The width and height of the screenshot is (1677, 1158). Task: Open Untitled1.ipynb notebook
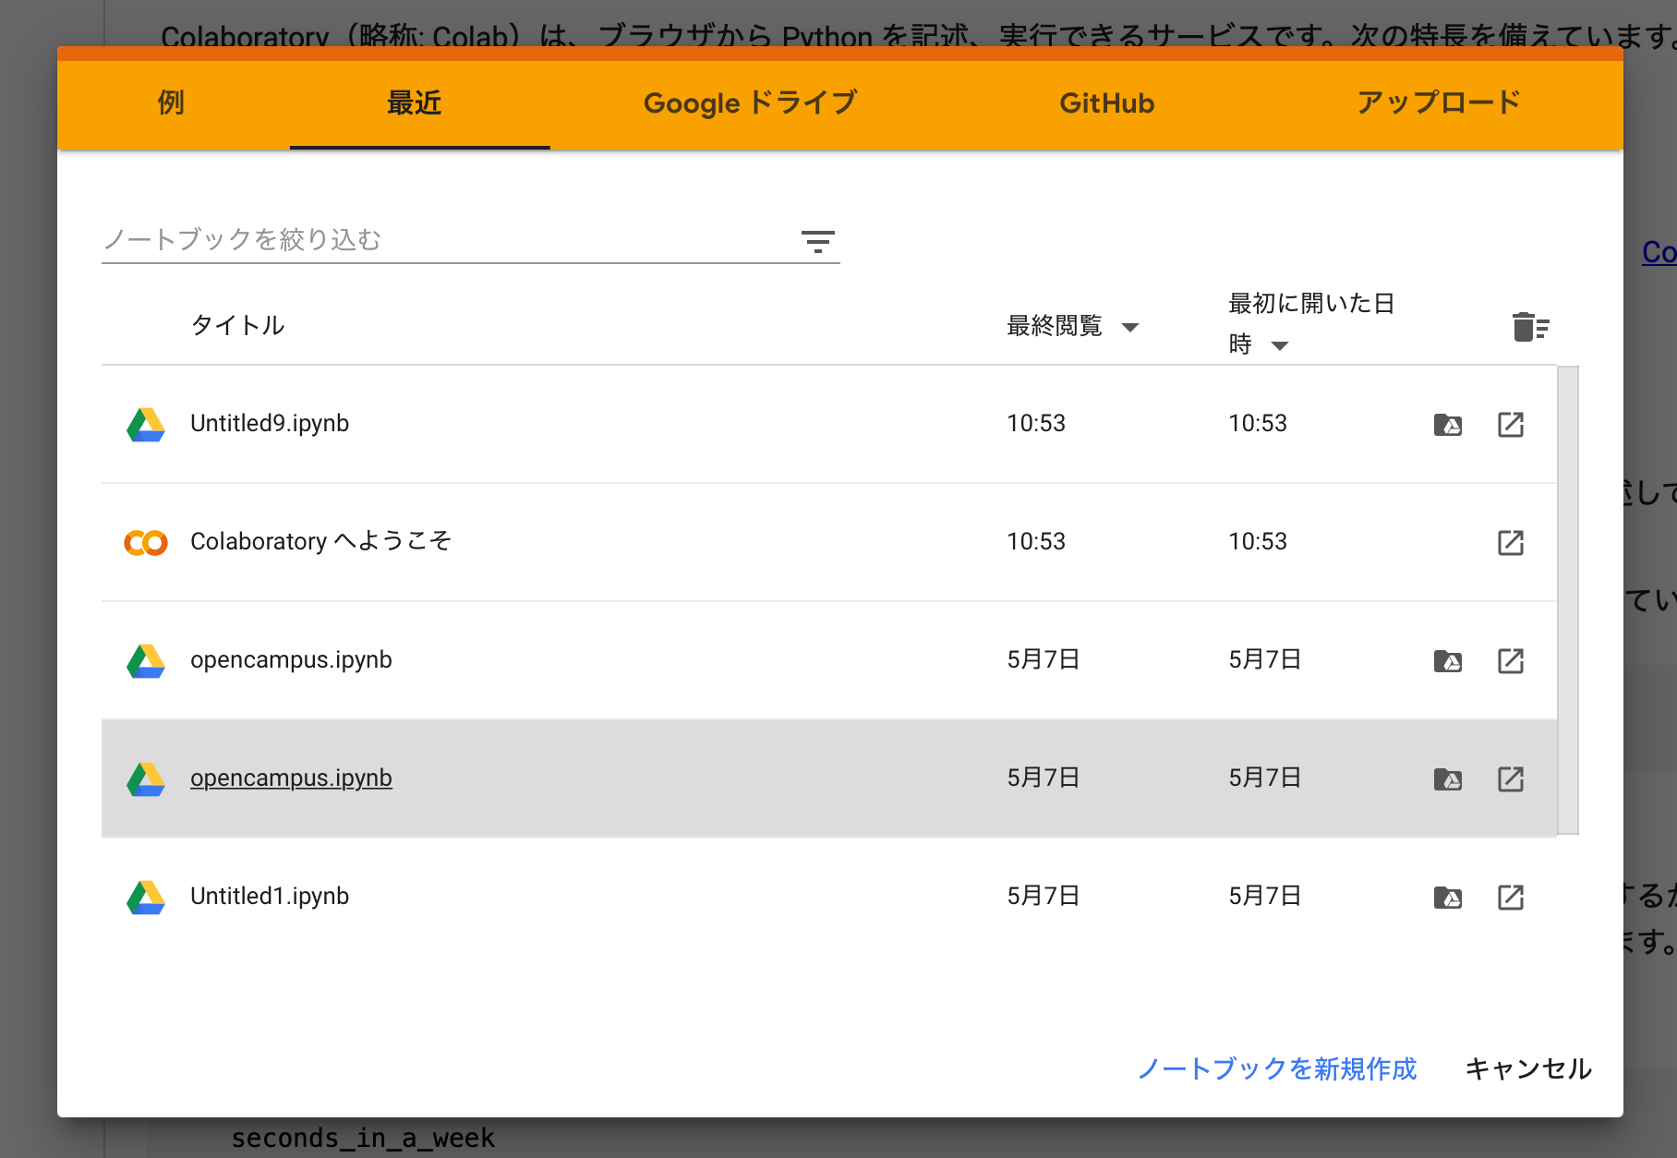pos(270,896)
